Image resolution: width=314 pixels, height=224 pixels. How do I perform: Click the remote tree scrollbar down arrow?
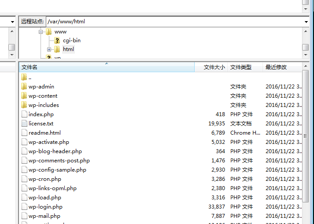306,55
